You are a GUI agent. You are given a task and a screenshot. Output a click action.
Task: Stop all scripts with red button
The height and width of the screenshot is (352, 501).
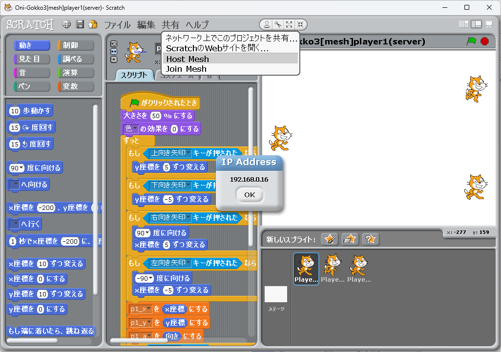pyautogui.click(x=484, y=41)
